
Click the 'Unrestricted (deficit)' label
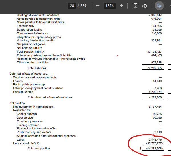pyautogui.click(x=26, y=143)
